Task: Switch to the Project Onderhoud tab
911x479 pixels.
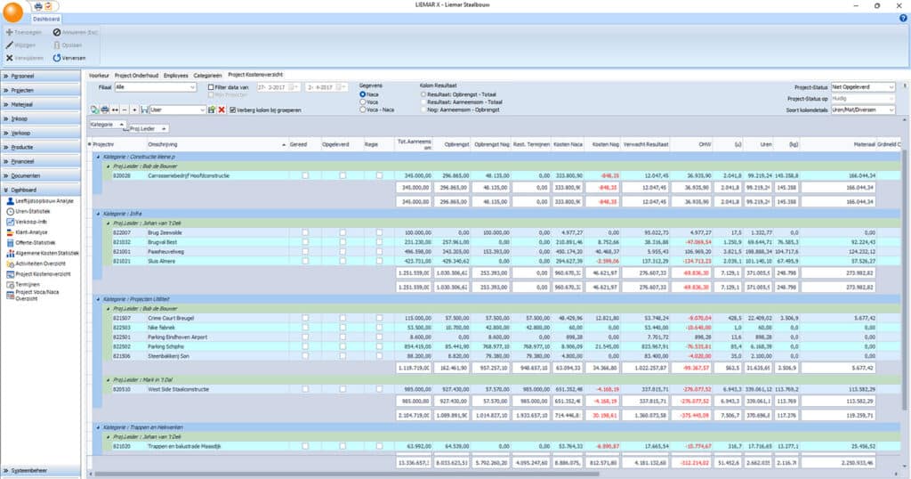Action: pyautogui.click(x=138, y=75)
